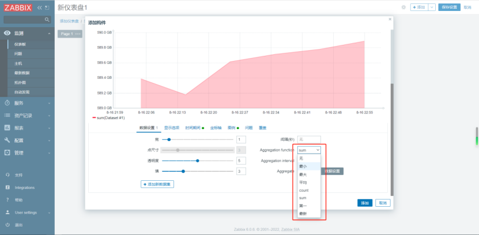Screen dimensions: 479x235
Task: Select 无 in the aggregation list
Action: [x=309, y=158]
